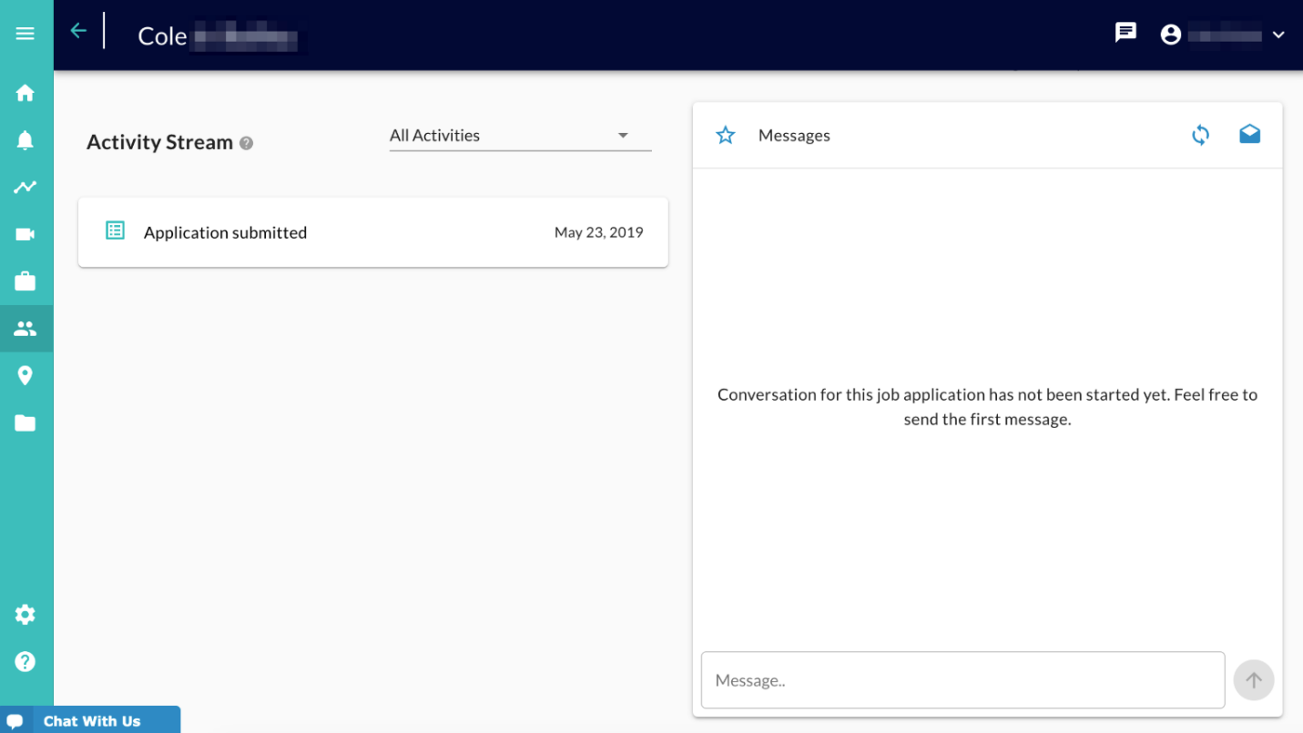Click the user account avatar icon
This screenshot has height=733, width=1303.
click(x=1171, y=35)
